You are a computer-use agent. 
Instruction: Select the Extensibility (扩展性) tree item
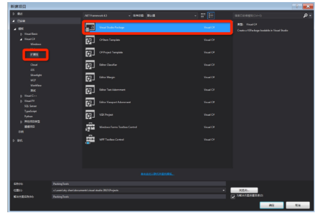tap(34, 54)
